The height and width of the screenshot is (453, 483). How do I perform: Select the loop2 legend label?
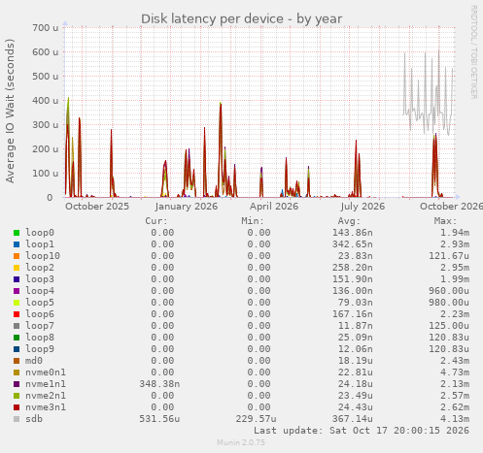40,268
